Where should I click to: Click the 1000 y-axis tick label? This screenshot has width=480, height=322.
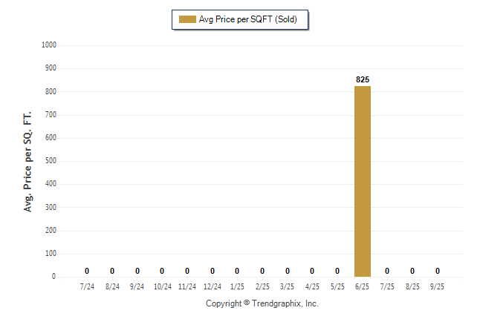(x=51, y=45)
